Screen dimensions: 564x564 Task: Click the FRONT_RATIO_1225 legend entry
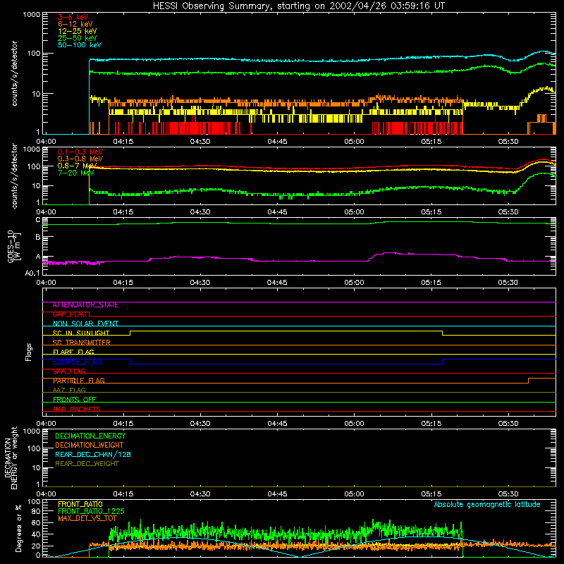click(91, 511)
